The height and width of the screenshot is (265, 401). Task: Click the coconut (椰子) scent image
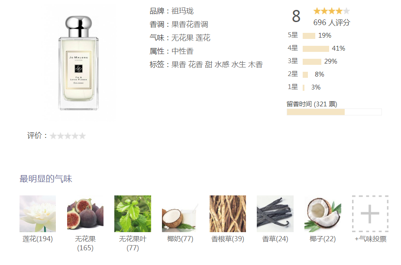pos(323,214)
